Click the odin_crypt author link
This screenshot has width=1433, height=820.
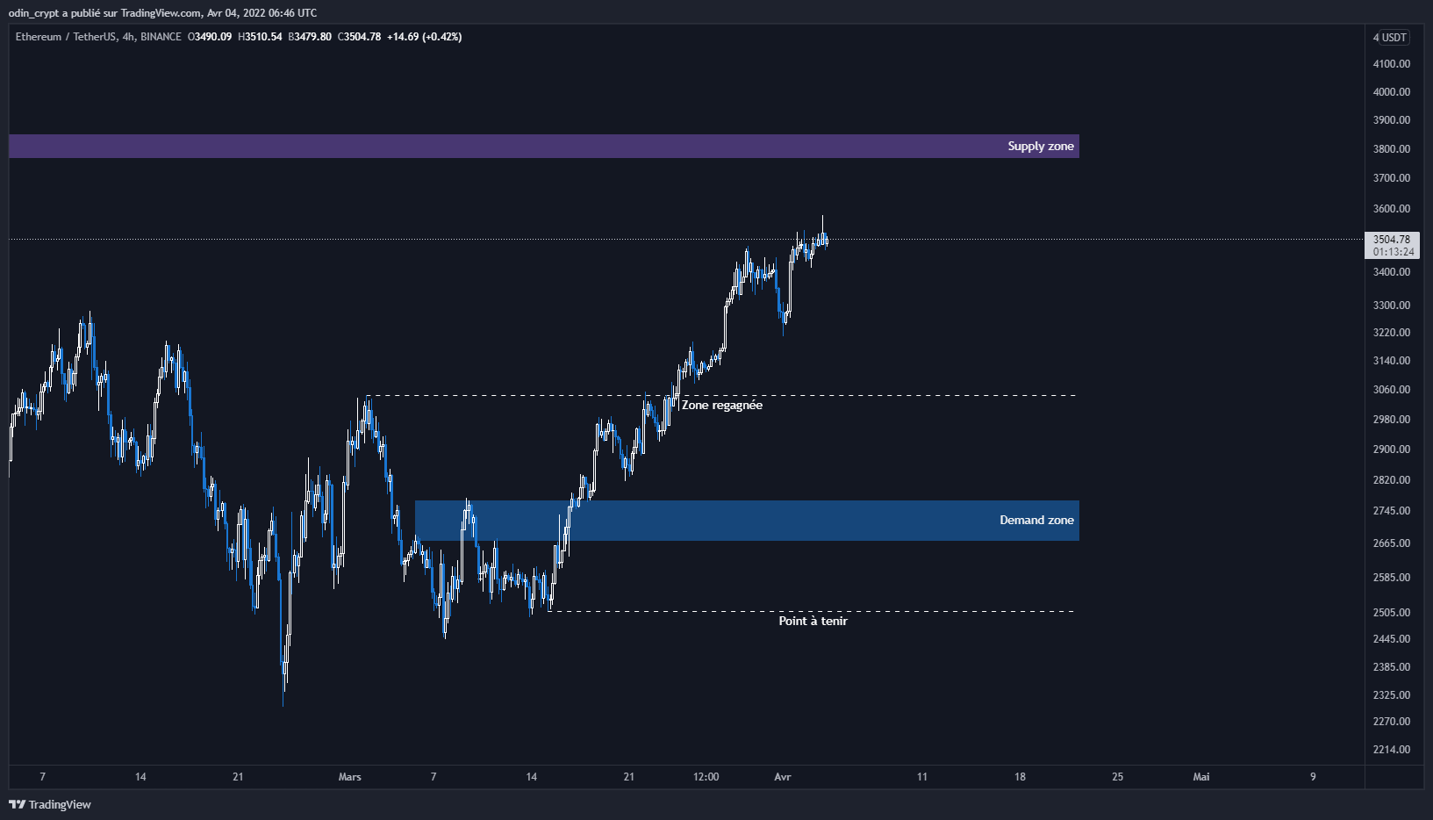(33, 12)
